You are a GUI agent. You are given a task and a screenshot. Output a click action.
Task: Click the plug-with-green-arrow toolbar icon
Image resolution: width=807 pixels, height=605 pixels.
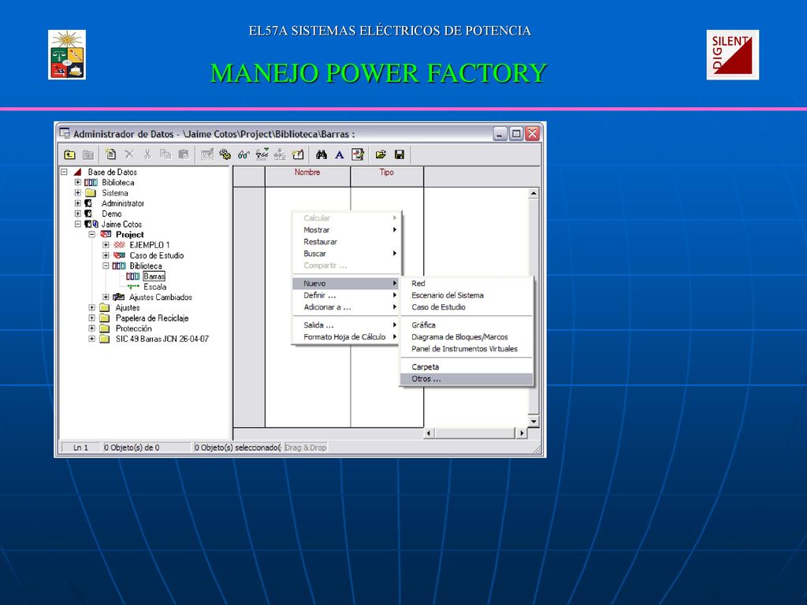pos(262,154)
